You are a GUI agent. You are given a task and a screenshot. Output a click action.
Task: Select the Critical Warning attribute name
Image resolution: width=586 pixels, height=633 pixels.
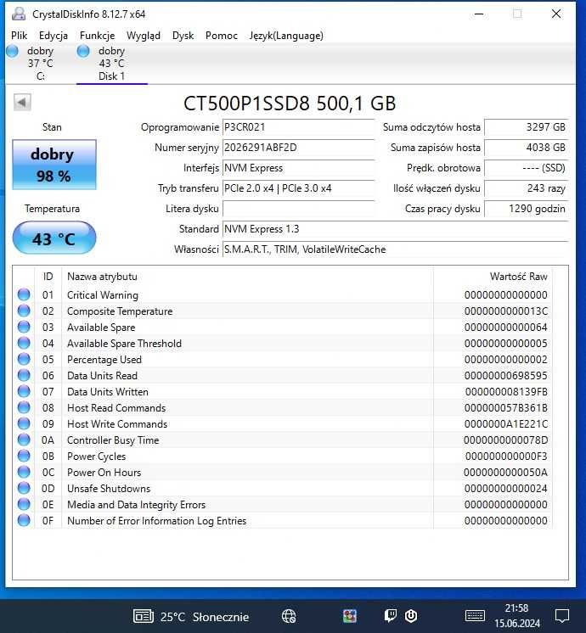103,295
